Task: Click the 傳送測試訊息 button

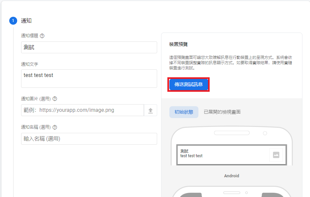Action: (x=189, y=85)
